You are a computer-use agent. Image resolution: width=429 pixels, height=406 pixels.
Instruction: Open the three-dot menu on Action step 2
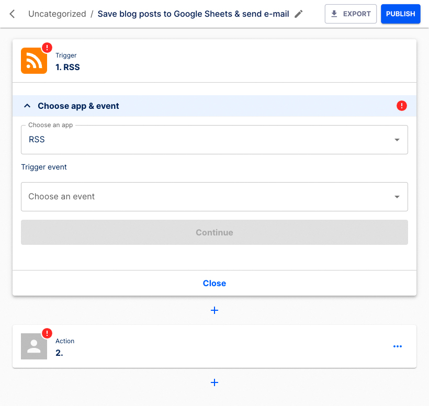click(398, 346)
